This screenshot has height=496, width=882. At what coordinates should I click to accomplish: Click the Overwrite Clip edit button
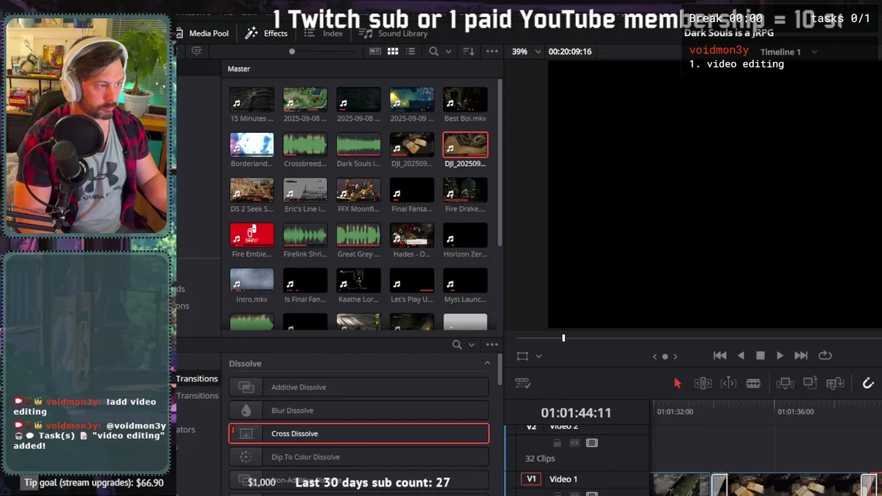(810, 383)
